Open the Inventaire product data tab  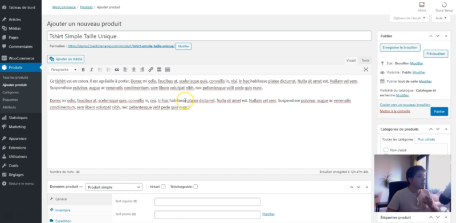[x=79, y=210]
